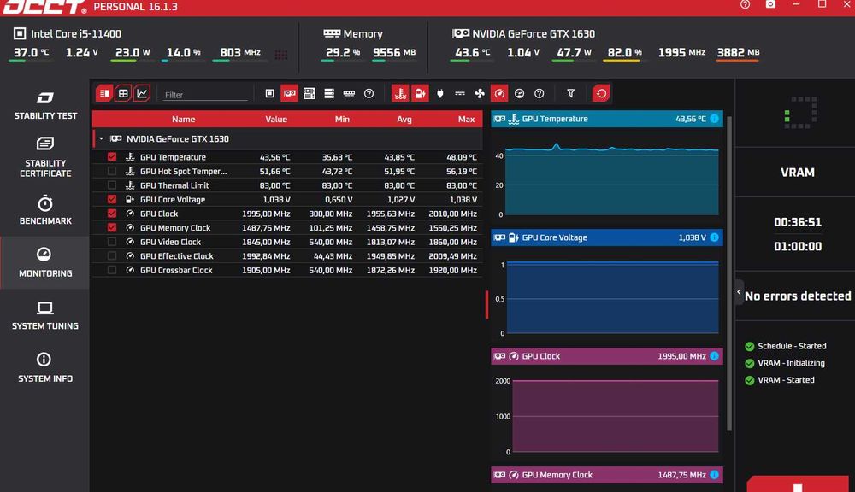This screenshot has height=492, width=855.
Task: Toggle the storage sensor filter icon
Action: pos(329,94)
